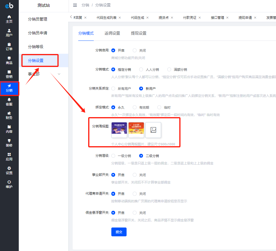
Task: Click the 财务 finance sidebar icon
Action: (9, 115)
